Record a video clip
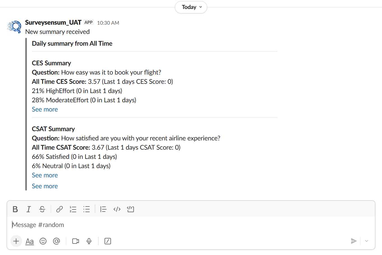 (x=76, y=241)
